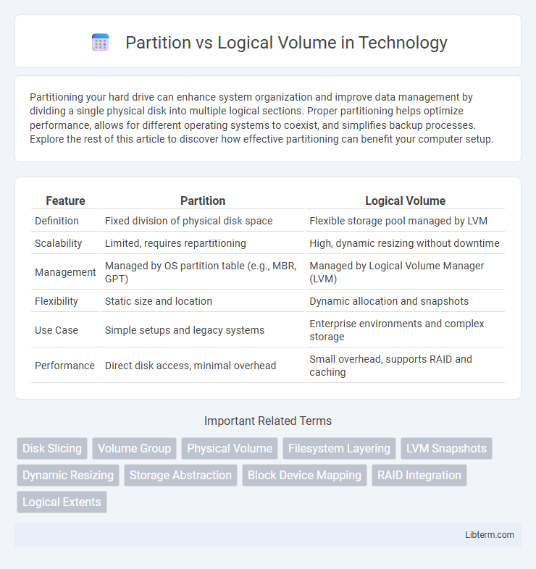The image size is (536, 569).
Task: Open the Filesystem Layering tag
Action: point(339,448)
